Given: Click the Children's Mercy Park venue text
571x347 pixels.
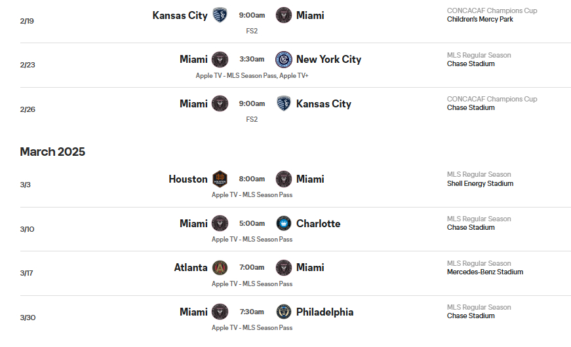Looking at the screenshot, I should coord(480,19).
